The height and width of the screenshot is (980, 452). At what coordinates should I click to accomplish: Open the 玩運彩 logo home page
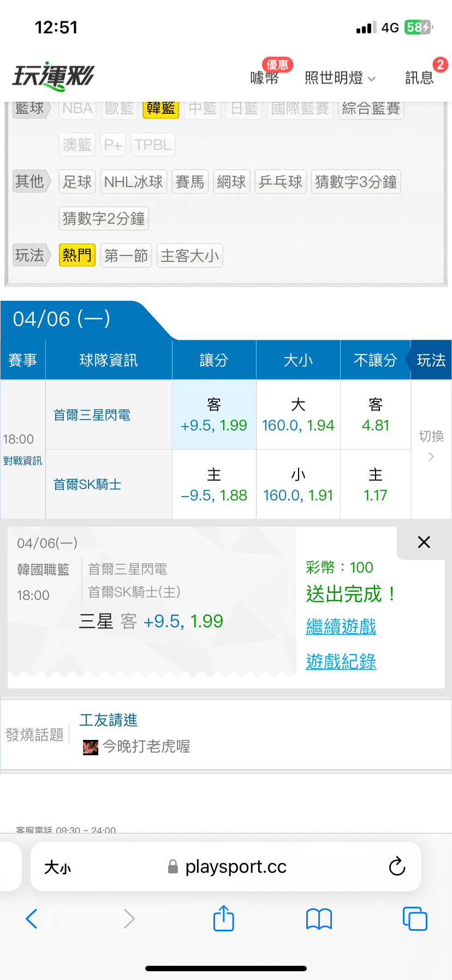(53, 75)
